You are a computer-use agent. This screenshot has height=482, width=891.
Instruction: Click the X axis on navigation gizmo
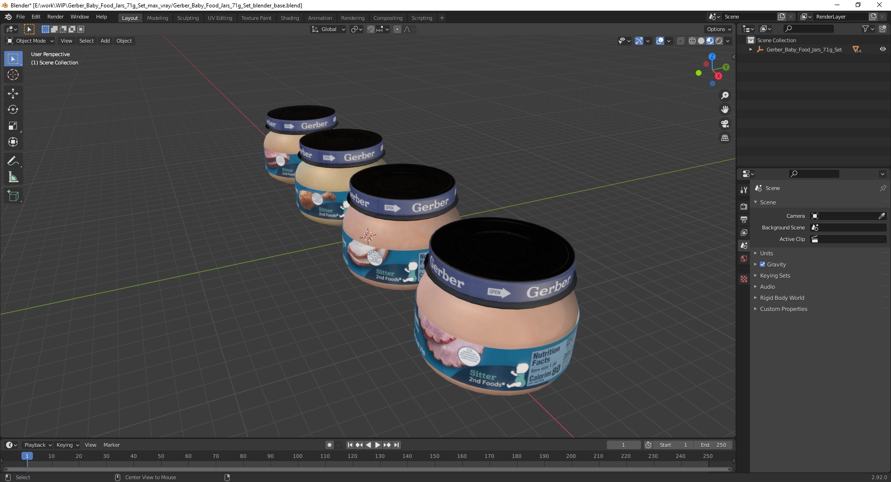click(x=718, y=76)
